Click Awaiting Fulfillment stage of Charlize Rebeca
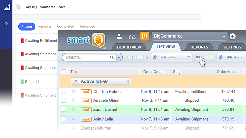246x138 pixels. [x=191, y=92]
